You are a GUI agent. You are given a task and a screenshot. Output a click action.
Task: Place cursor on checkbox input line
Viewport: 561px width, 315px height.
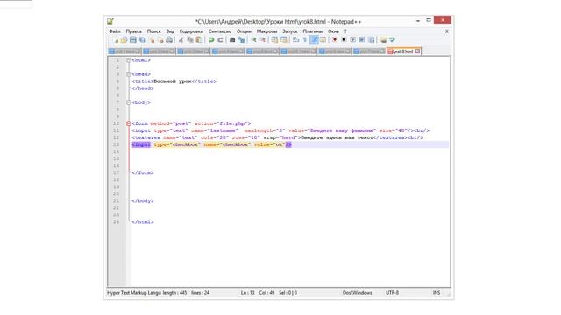211,144
